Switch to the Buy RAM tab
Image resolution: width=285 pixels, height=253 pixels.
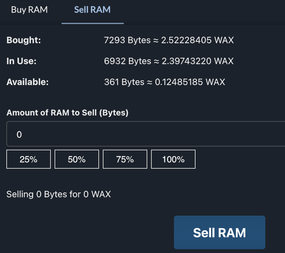[x=29, y=10]
